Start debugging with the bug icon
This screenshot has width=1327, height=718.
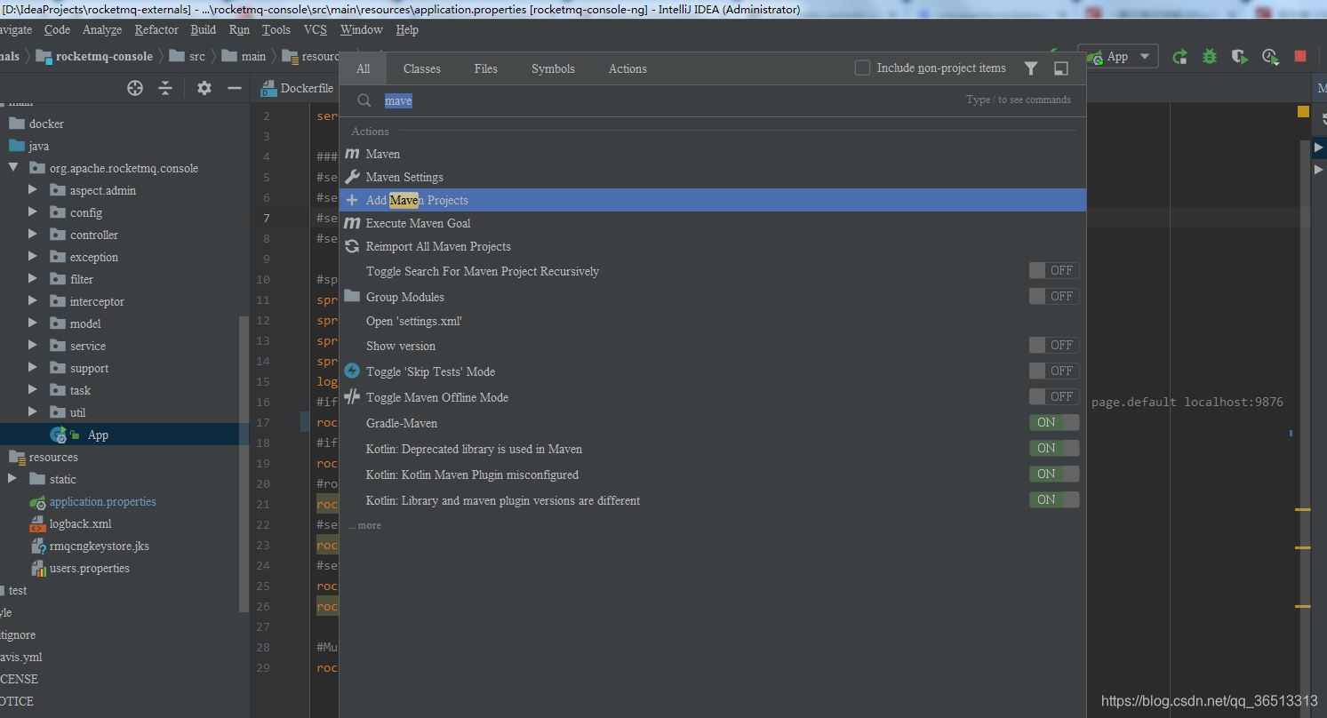pos(1210,57)
